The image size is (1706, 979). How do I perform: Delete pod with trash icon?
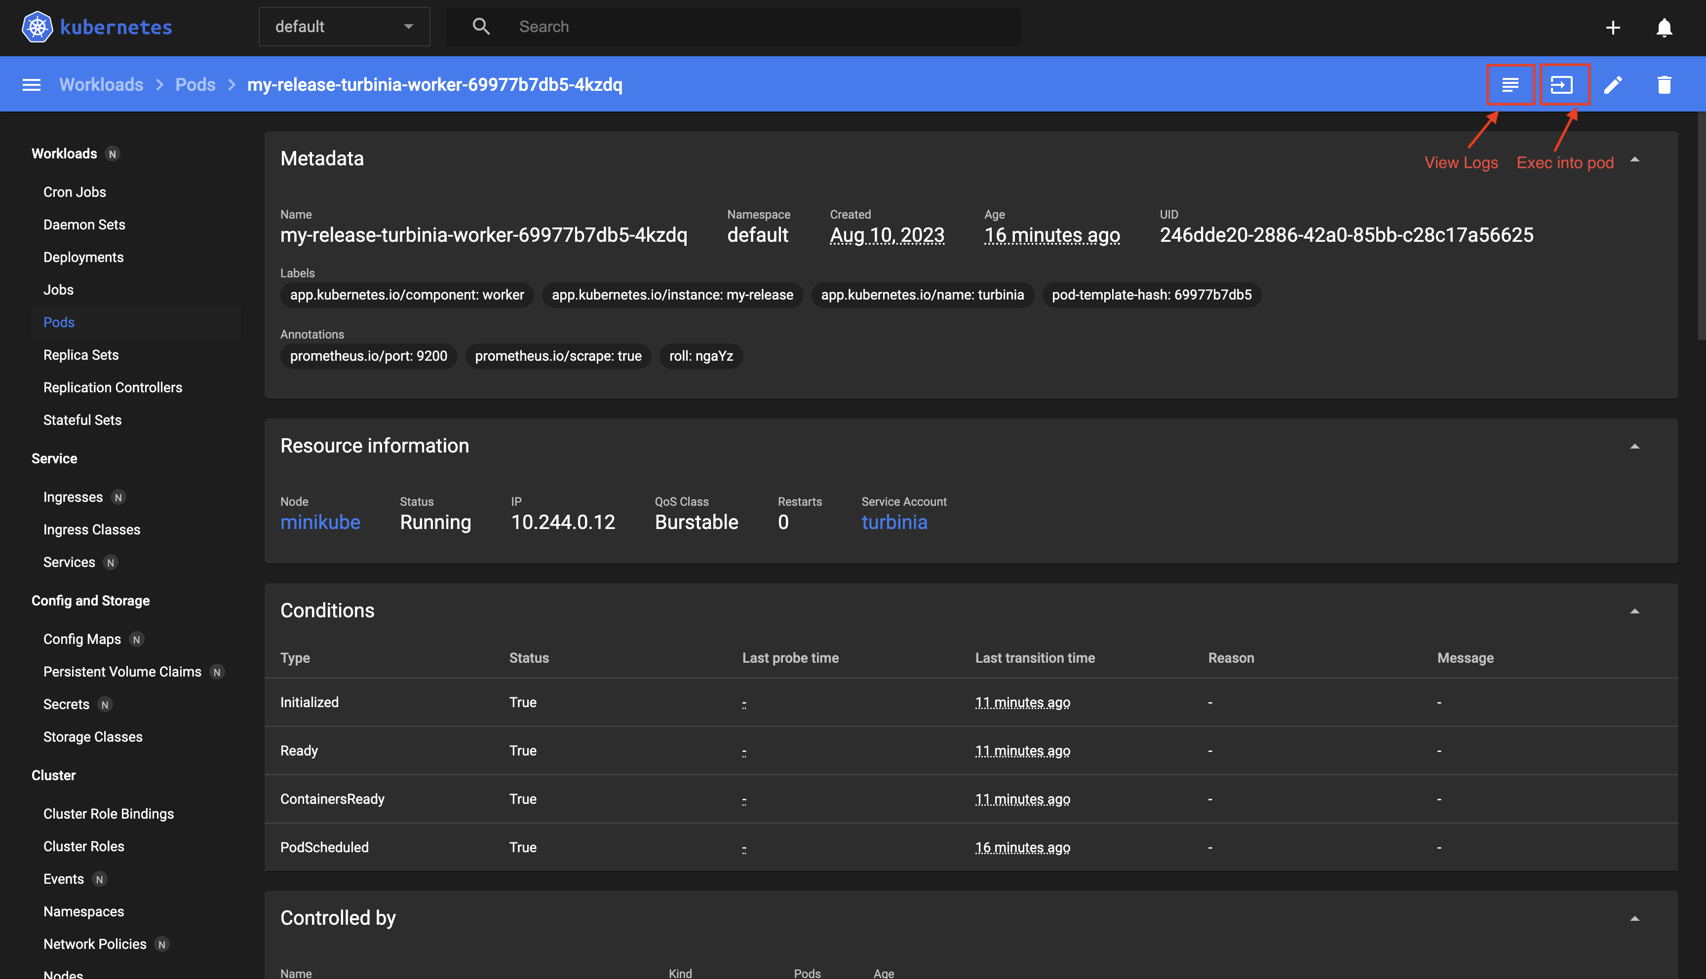[x=1664, y=85]
